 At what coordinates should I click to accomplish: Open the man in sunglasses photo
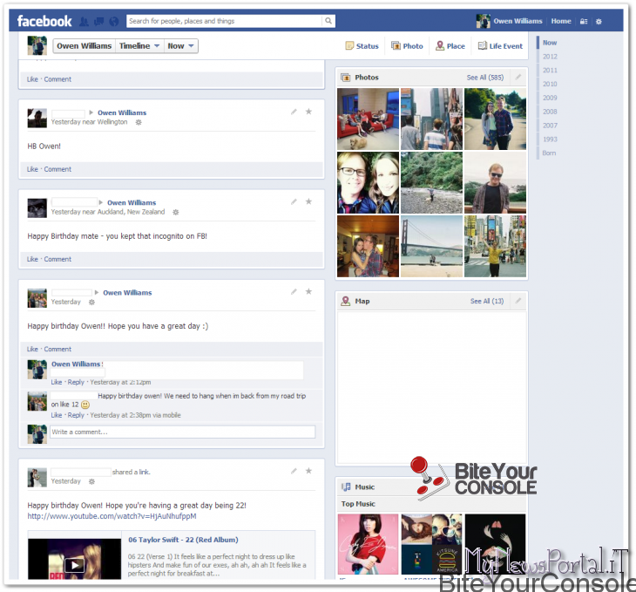495,183
